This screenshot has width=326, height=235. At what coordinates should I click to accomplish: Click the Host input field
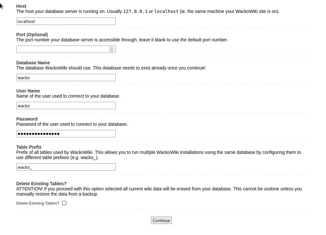(66, 21)
